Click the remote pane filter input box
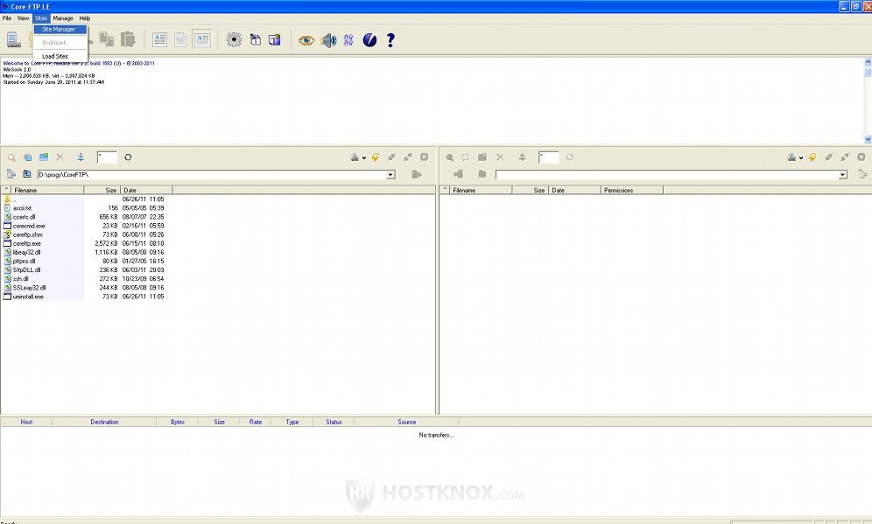This screenshot has height=524, width=872. [548, 157]
